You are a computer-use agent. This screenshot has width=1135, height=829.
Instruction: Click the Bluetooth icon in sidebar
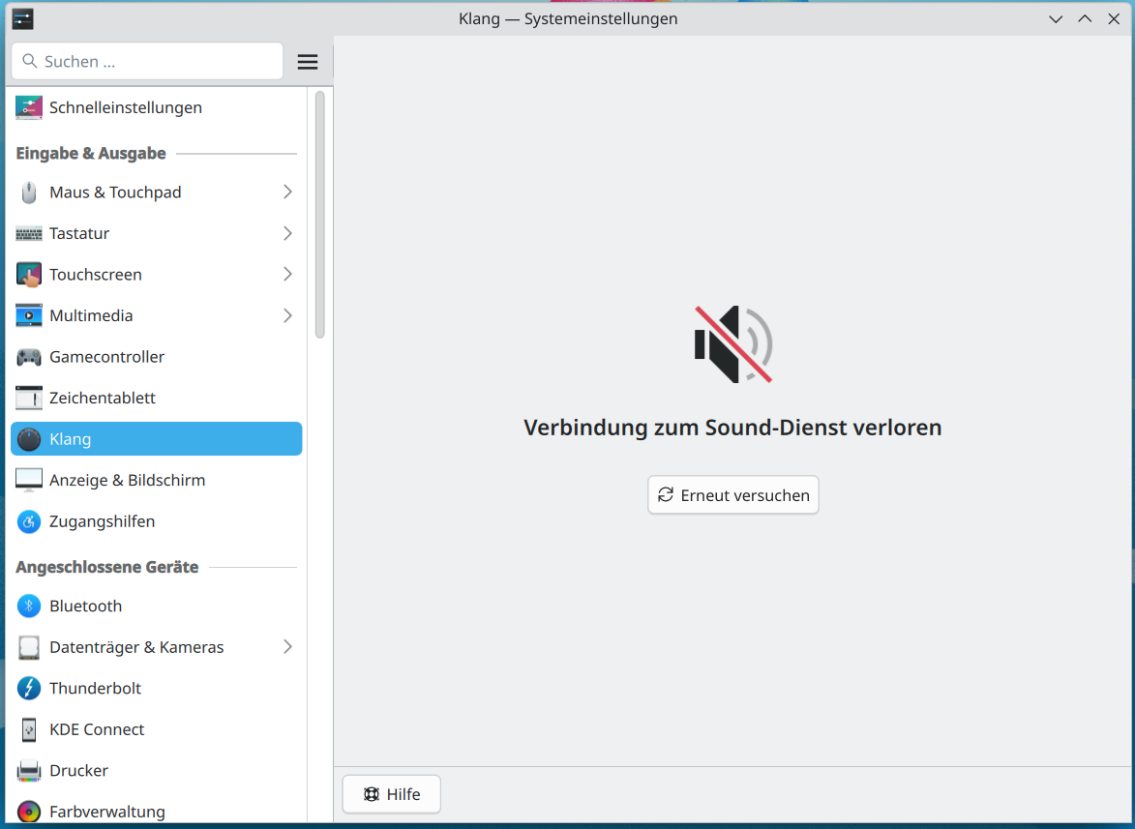29,607
